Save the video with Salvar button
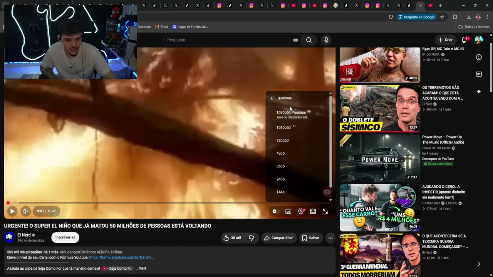 click(310, 238)
